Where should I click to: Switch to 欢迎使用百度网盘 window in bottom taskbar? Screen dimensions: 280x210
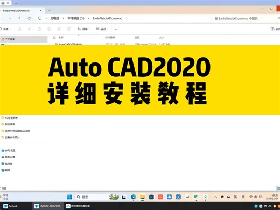tap(78, 206)
